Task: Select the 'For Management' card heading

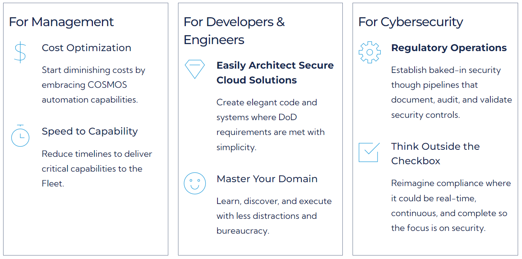Action: coord(61,22)
